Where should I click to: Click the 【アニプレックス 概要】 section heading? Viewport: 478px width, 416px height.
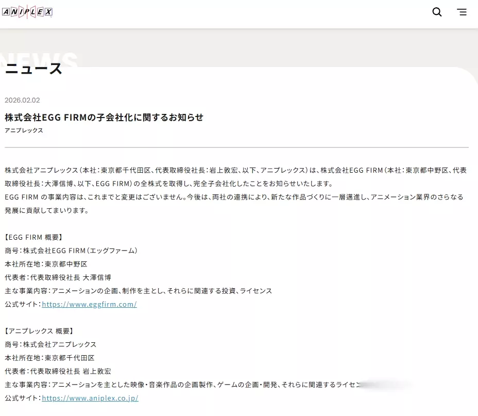point(39,331)
